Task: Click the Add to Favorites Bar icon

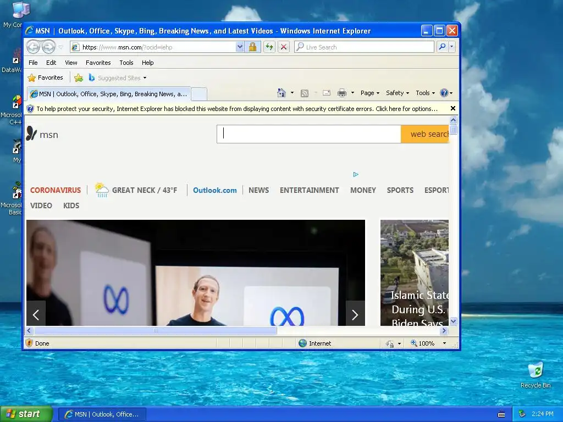Action: pyautogui.click(x=78, y=78)
